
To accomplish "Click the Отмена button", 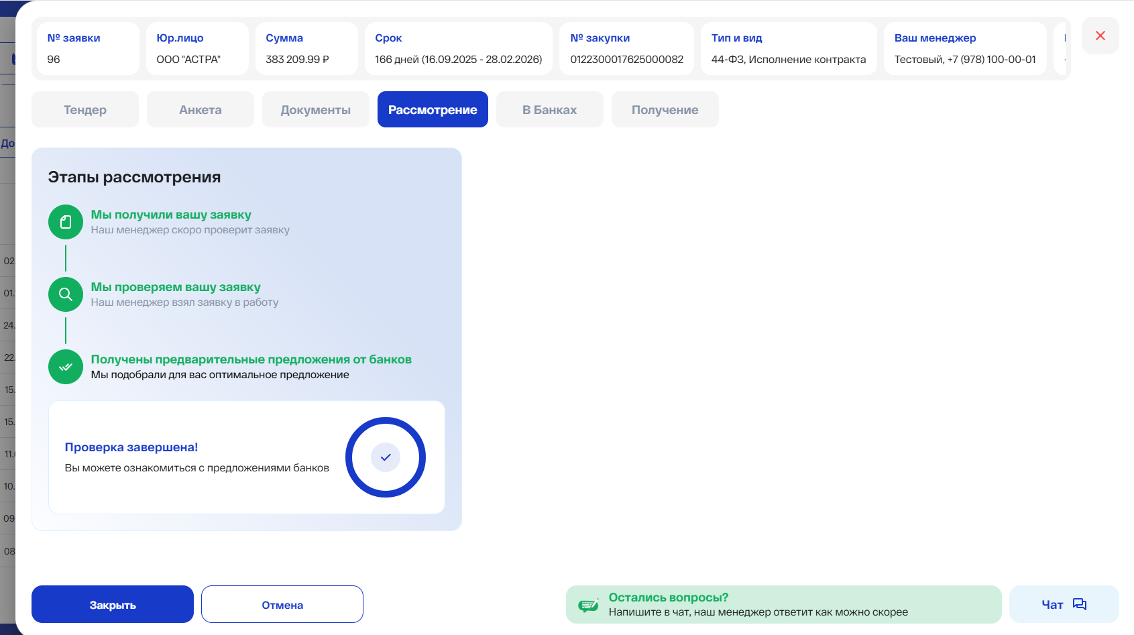I will click(x=282, y=604).
